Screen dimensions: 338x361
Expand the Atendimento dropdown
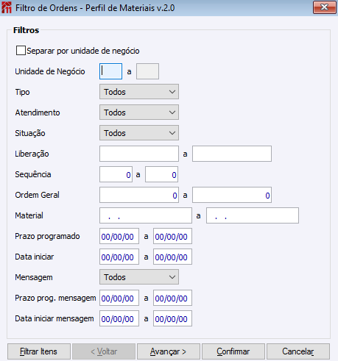point(139,112)
